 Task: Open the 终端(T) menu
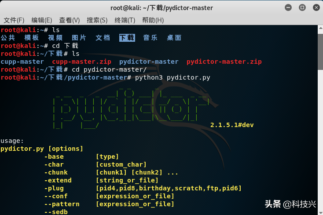point(125,20)
